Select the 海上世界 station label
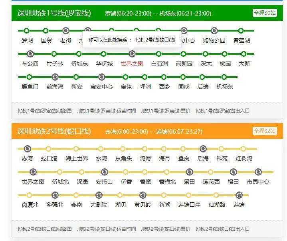 pyautogui.click(x=77, y=158)
